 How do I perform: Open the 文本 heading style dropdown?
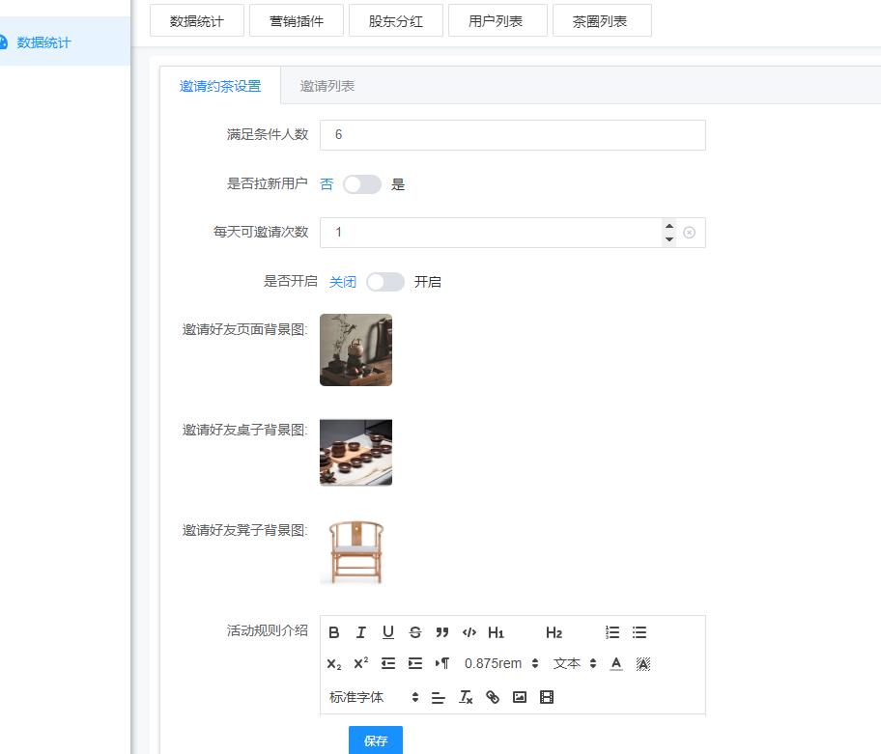[x=575, y=663]
